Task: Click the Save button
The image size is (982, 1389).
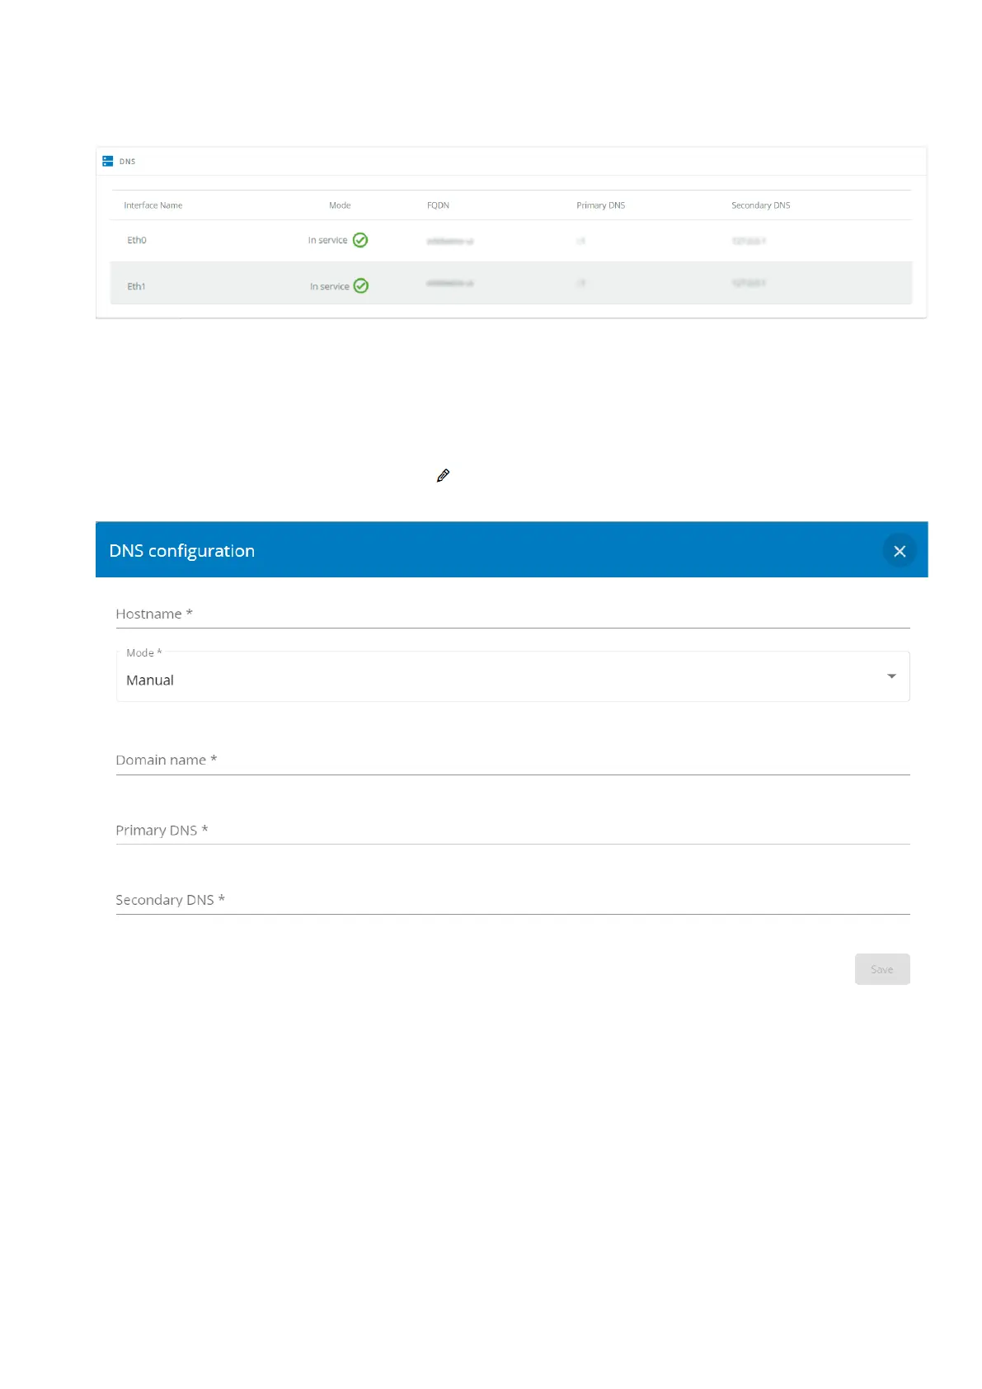Action: 882,969
